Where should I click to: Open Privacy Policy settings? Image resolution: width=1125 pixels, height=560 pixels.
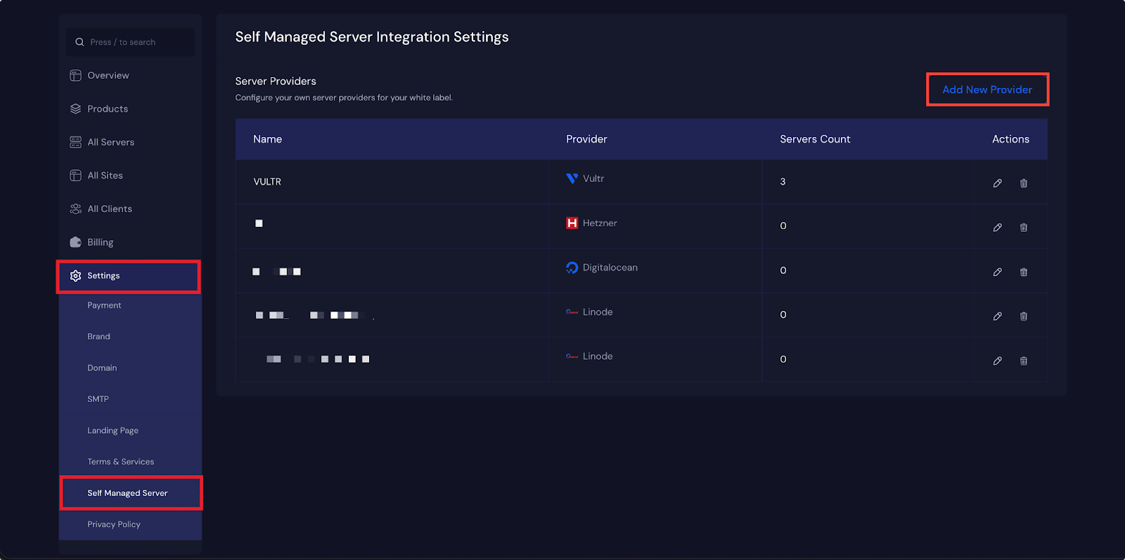click(x=114, y=524)
